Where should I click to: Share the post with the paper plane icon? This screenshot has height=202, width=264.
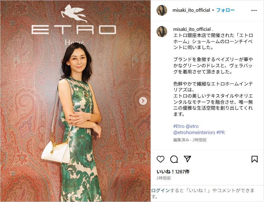(x=187, y=159)
